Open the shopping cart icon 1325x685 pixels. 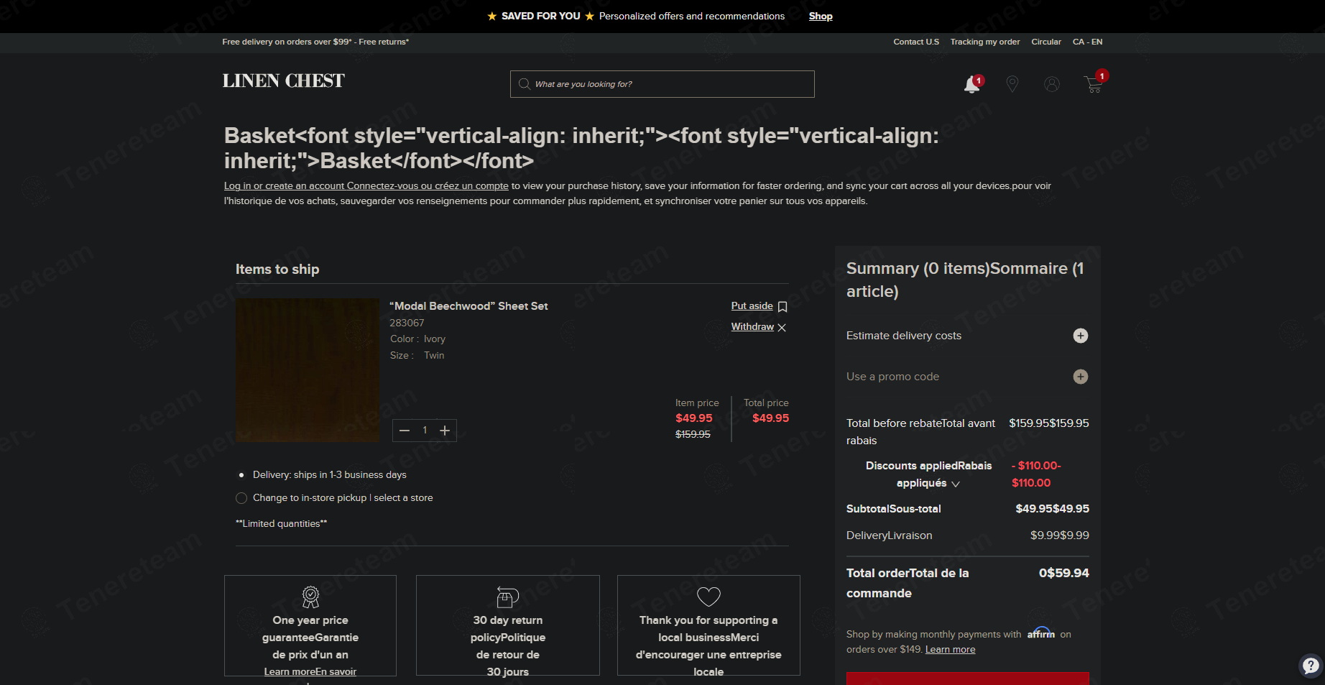[x=1094, y=84]
